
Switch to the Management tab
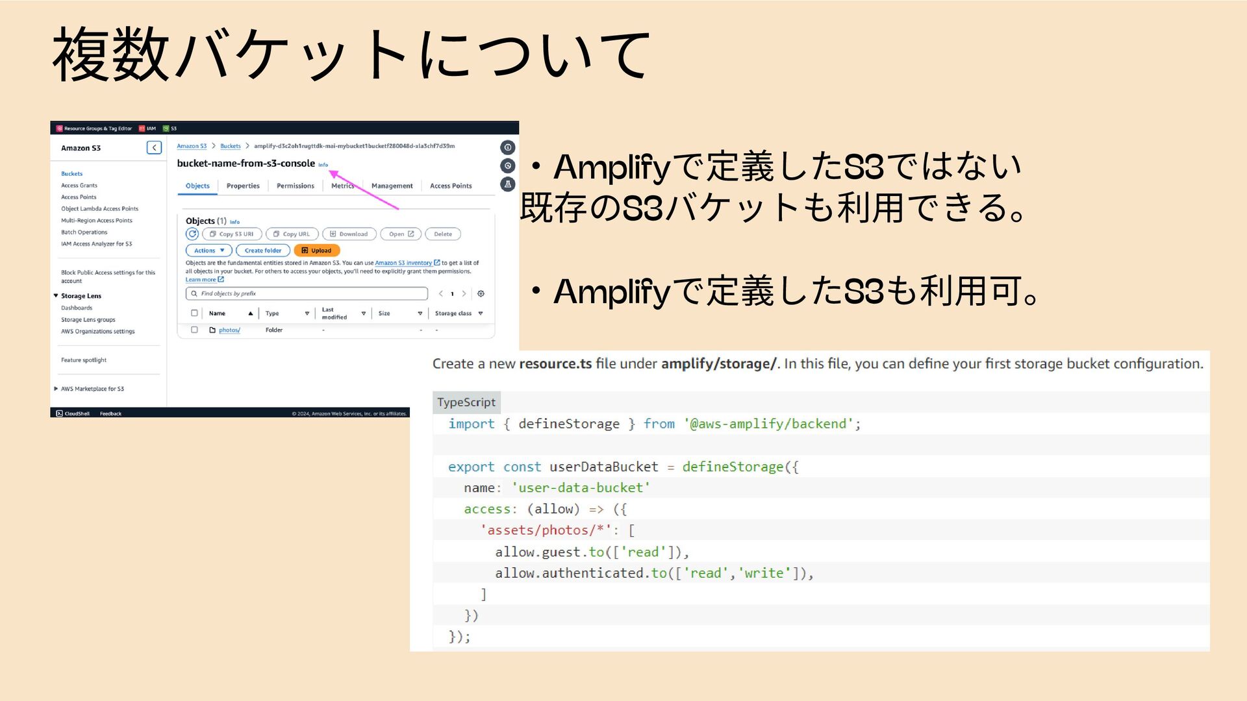pyautogui.click(x=392, y=186)
